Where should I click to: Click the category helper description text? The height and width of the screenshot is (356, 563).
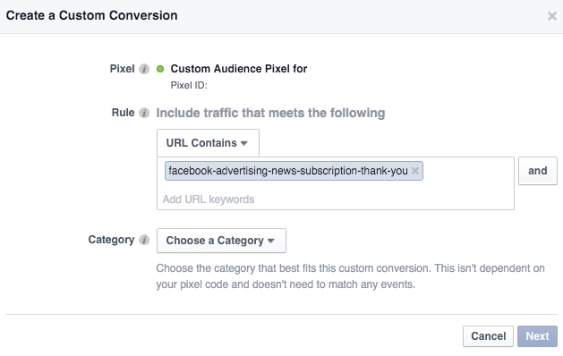click(x=351, y=276)
